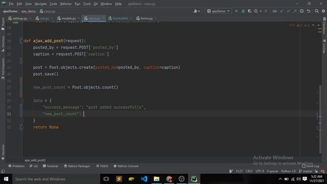This screenshot has width=327, height=184.
Task: Open Search Everywhere magnifier
Action: 317,11
